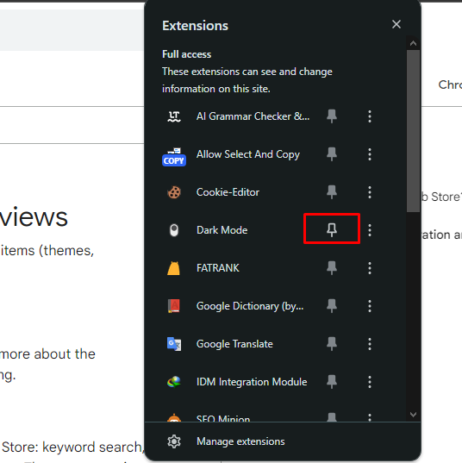
Task: Click the AI Grammar Checker extension icon
Action: [x=174, y=116]
